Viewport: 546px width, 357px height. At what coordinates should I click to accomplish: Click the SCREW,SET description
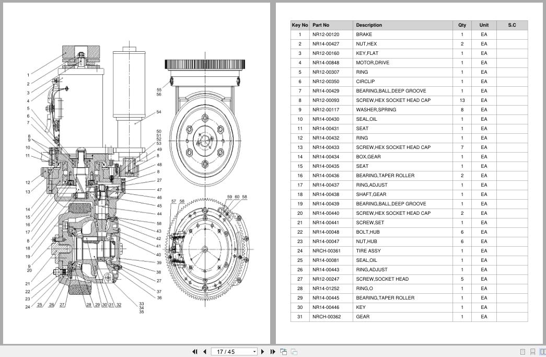point(370,223)
